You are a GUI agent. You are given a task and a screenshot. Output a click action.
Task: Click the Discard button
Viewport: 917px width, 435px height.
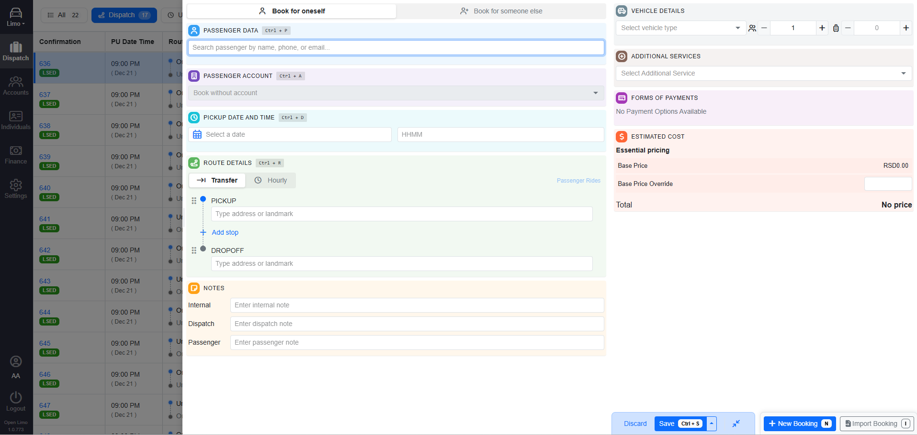(635, 424)
